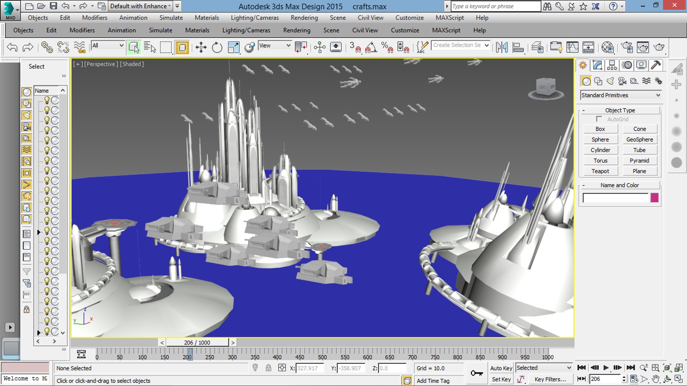Activate Select and Rotate tool
This screenshot has height=386, width=687.
[217, 47]
